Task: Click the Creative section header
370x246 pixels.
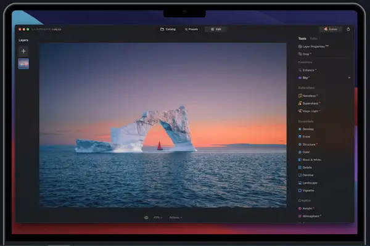Action: pos(305,200)
